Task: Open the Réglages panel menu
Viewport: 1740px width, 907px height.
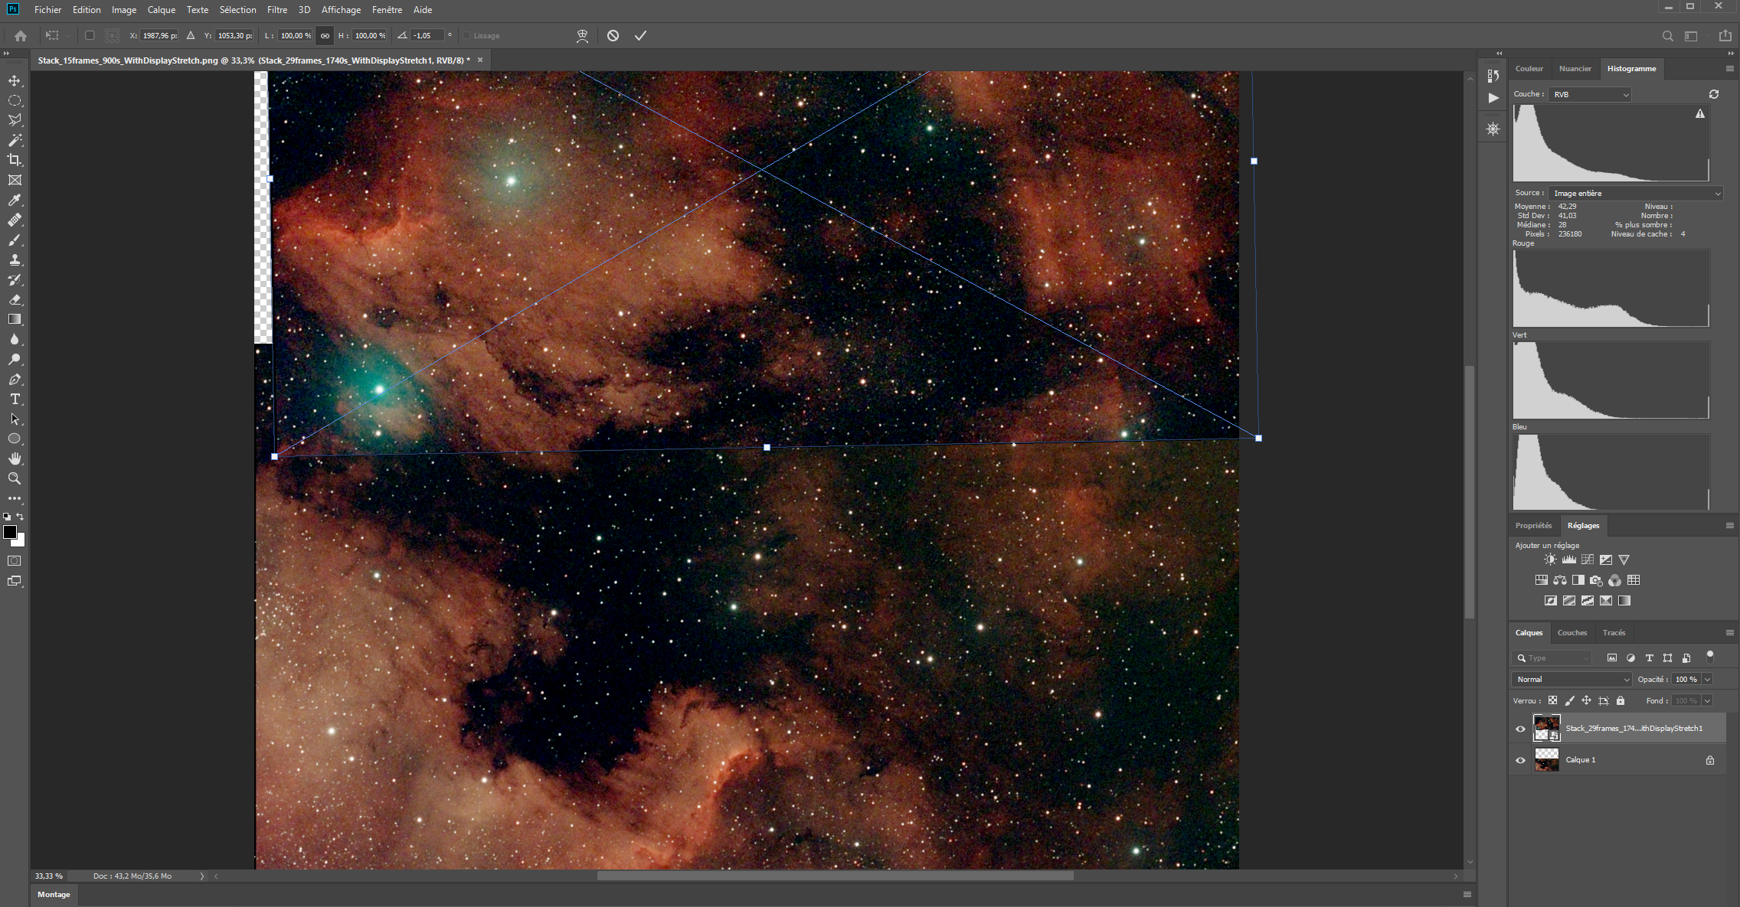Action: [x=1729, y=526]
